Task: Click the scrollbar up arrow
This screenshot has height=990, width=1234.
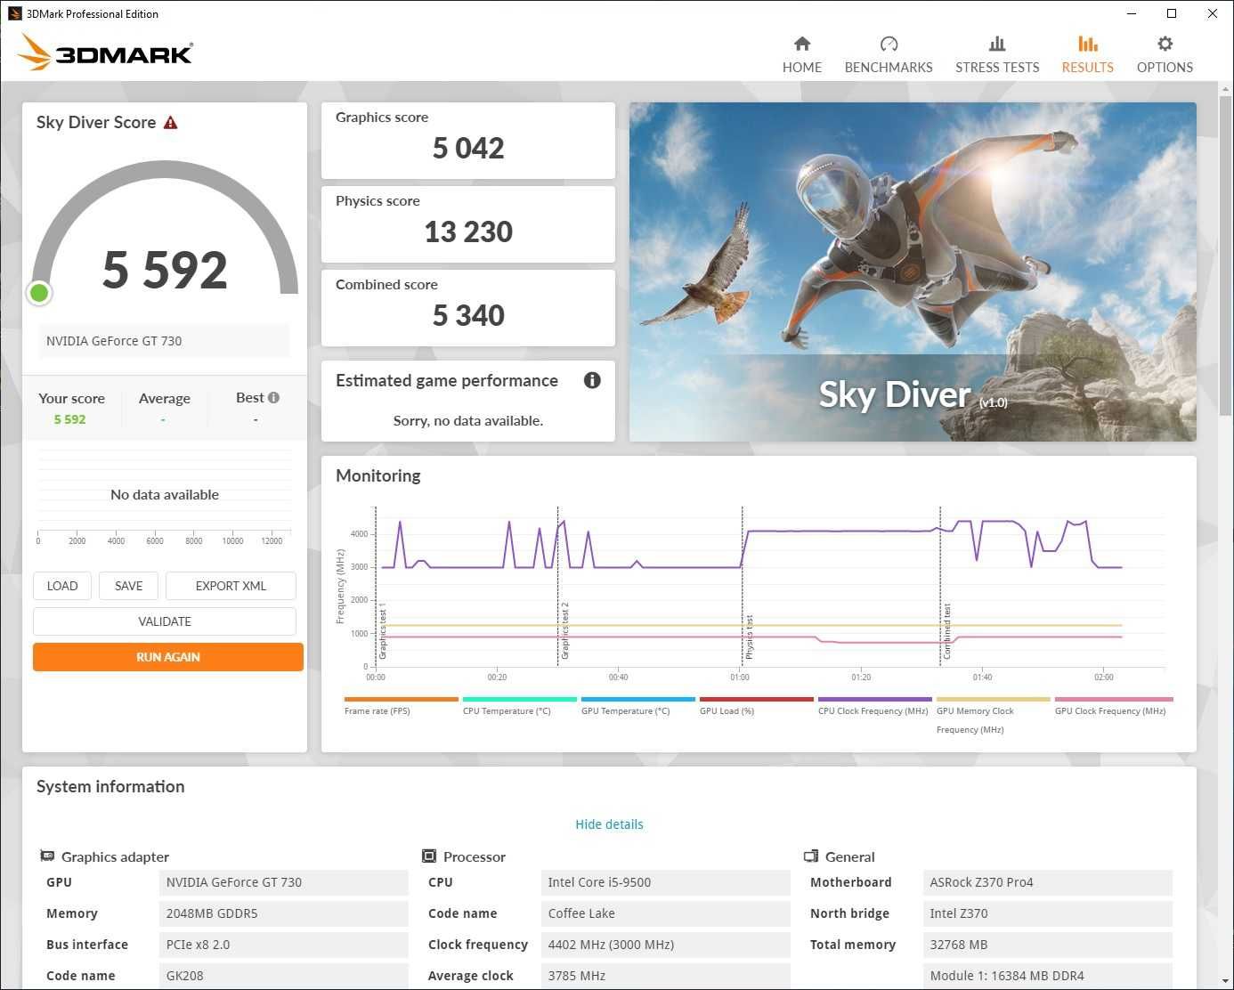Action: 1225,89
